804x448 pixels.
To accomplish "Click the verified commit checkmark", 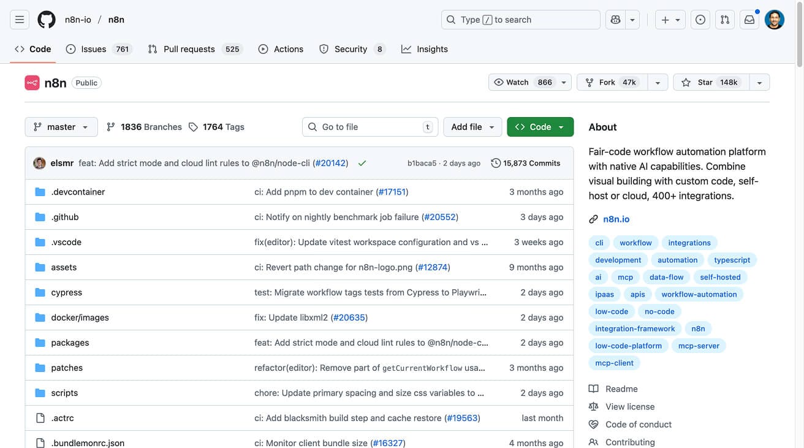I will [x=362, y=163].
